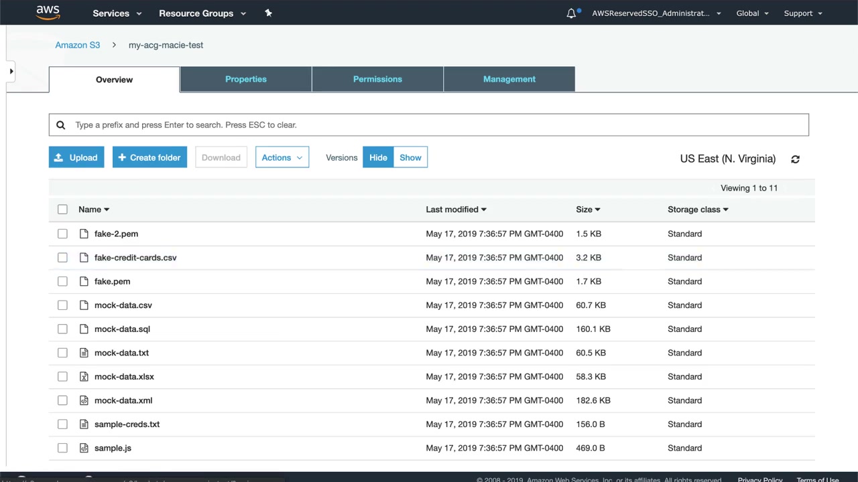Screen dimensions: 858x482
Task: Check the box for mock-data.txt
Action: coord(62,353)
